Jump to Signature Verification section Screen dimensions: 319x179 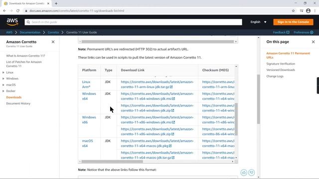[281, 64]
